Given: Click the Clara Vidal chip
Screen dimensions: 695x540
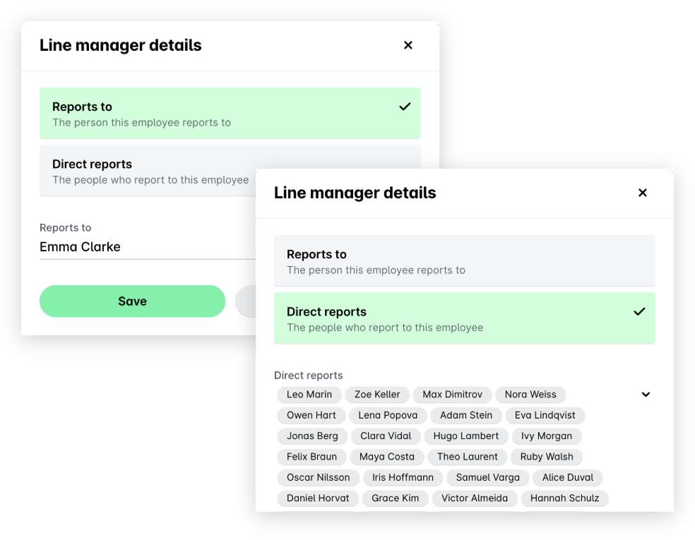Looking at the screenshot, I should pyautogui.click(x=386, y=436).
